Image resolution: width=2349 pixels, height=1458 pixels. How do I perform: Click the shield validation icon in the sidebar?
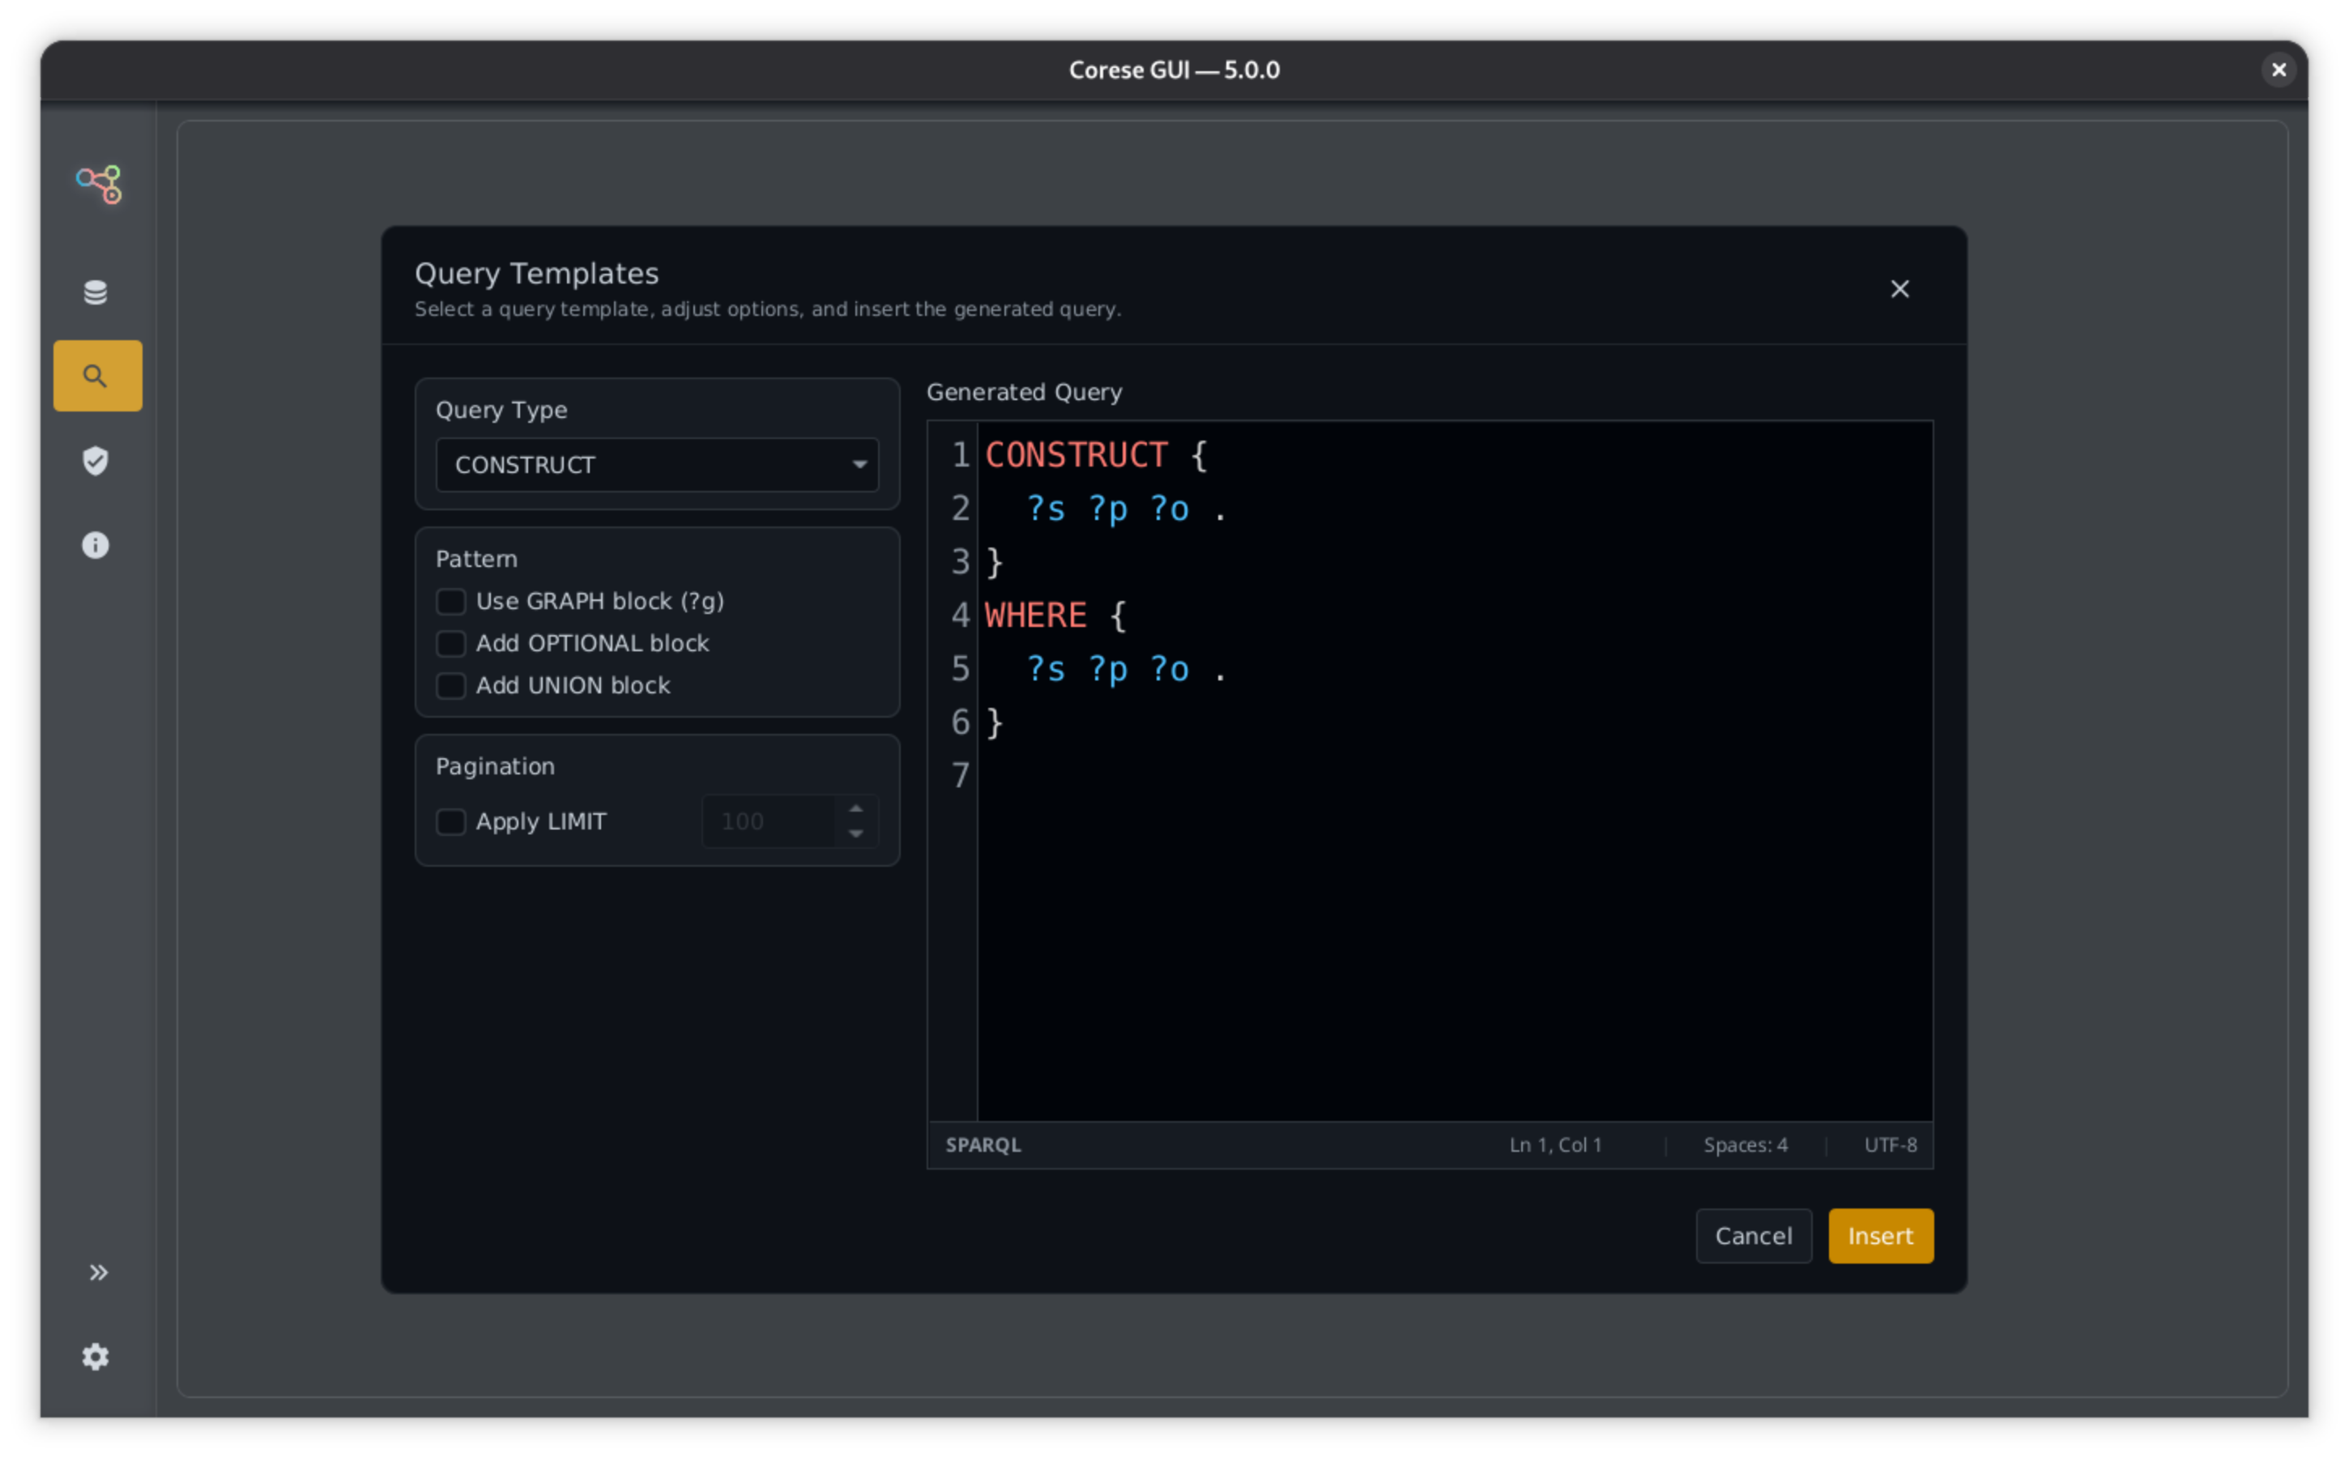[x=96, y=461]
